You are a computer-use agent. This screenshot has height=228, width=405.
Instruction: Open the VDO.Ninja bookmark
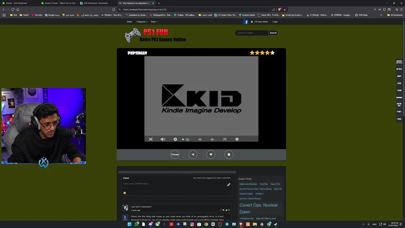[x=361, y=15]
